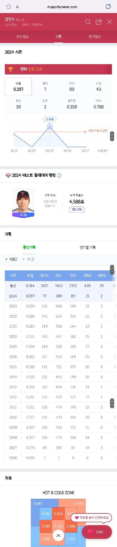Select the 타율 0.297 stat box
Viewport: 117px width, 547px height.
coord(18,86)
